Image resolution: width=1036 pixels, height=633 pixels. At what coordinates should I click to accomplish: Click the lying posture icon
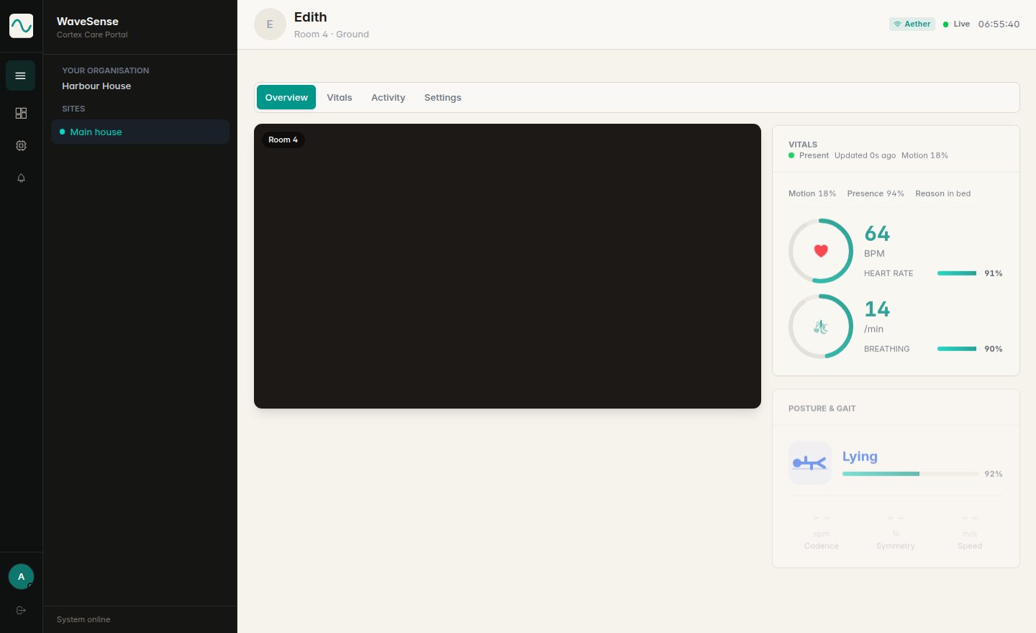coord(810,463)
